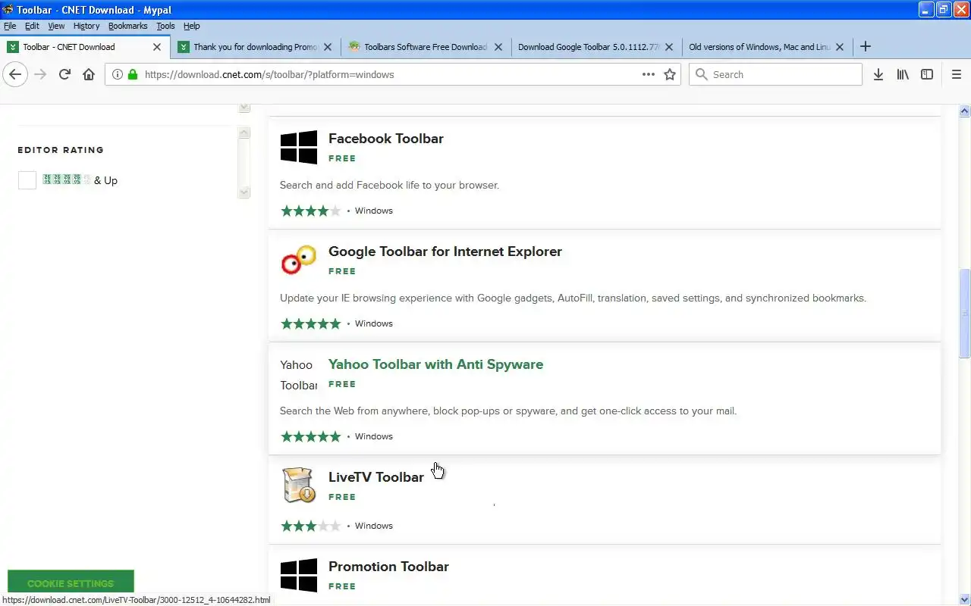Open the downloads panel arrow
This screenshot has height=606, width=971.
878,74
